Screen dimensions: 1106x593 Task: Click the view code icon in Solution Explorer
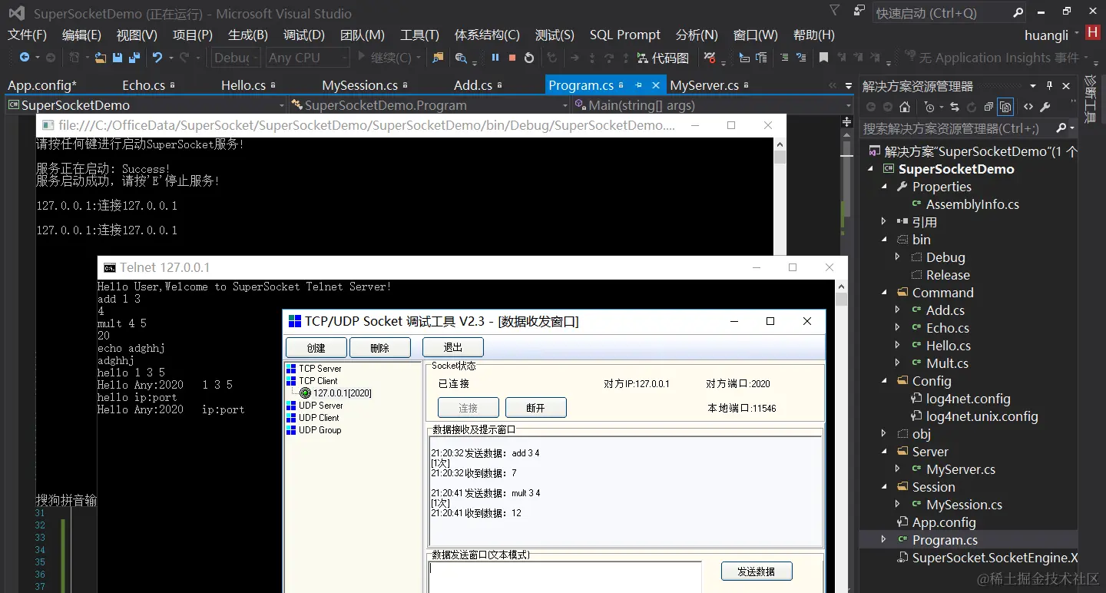1028,107
